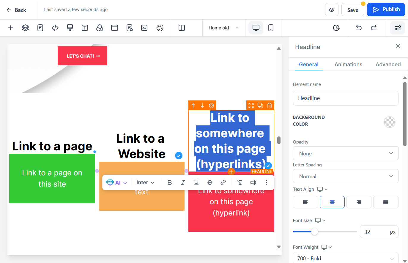Open the version history clock icon
This screenshot has height=263, width=408.
336,28
